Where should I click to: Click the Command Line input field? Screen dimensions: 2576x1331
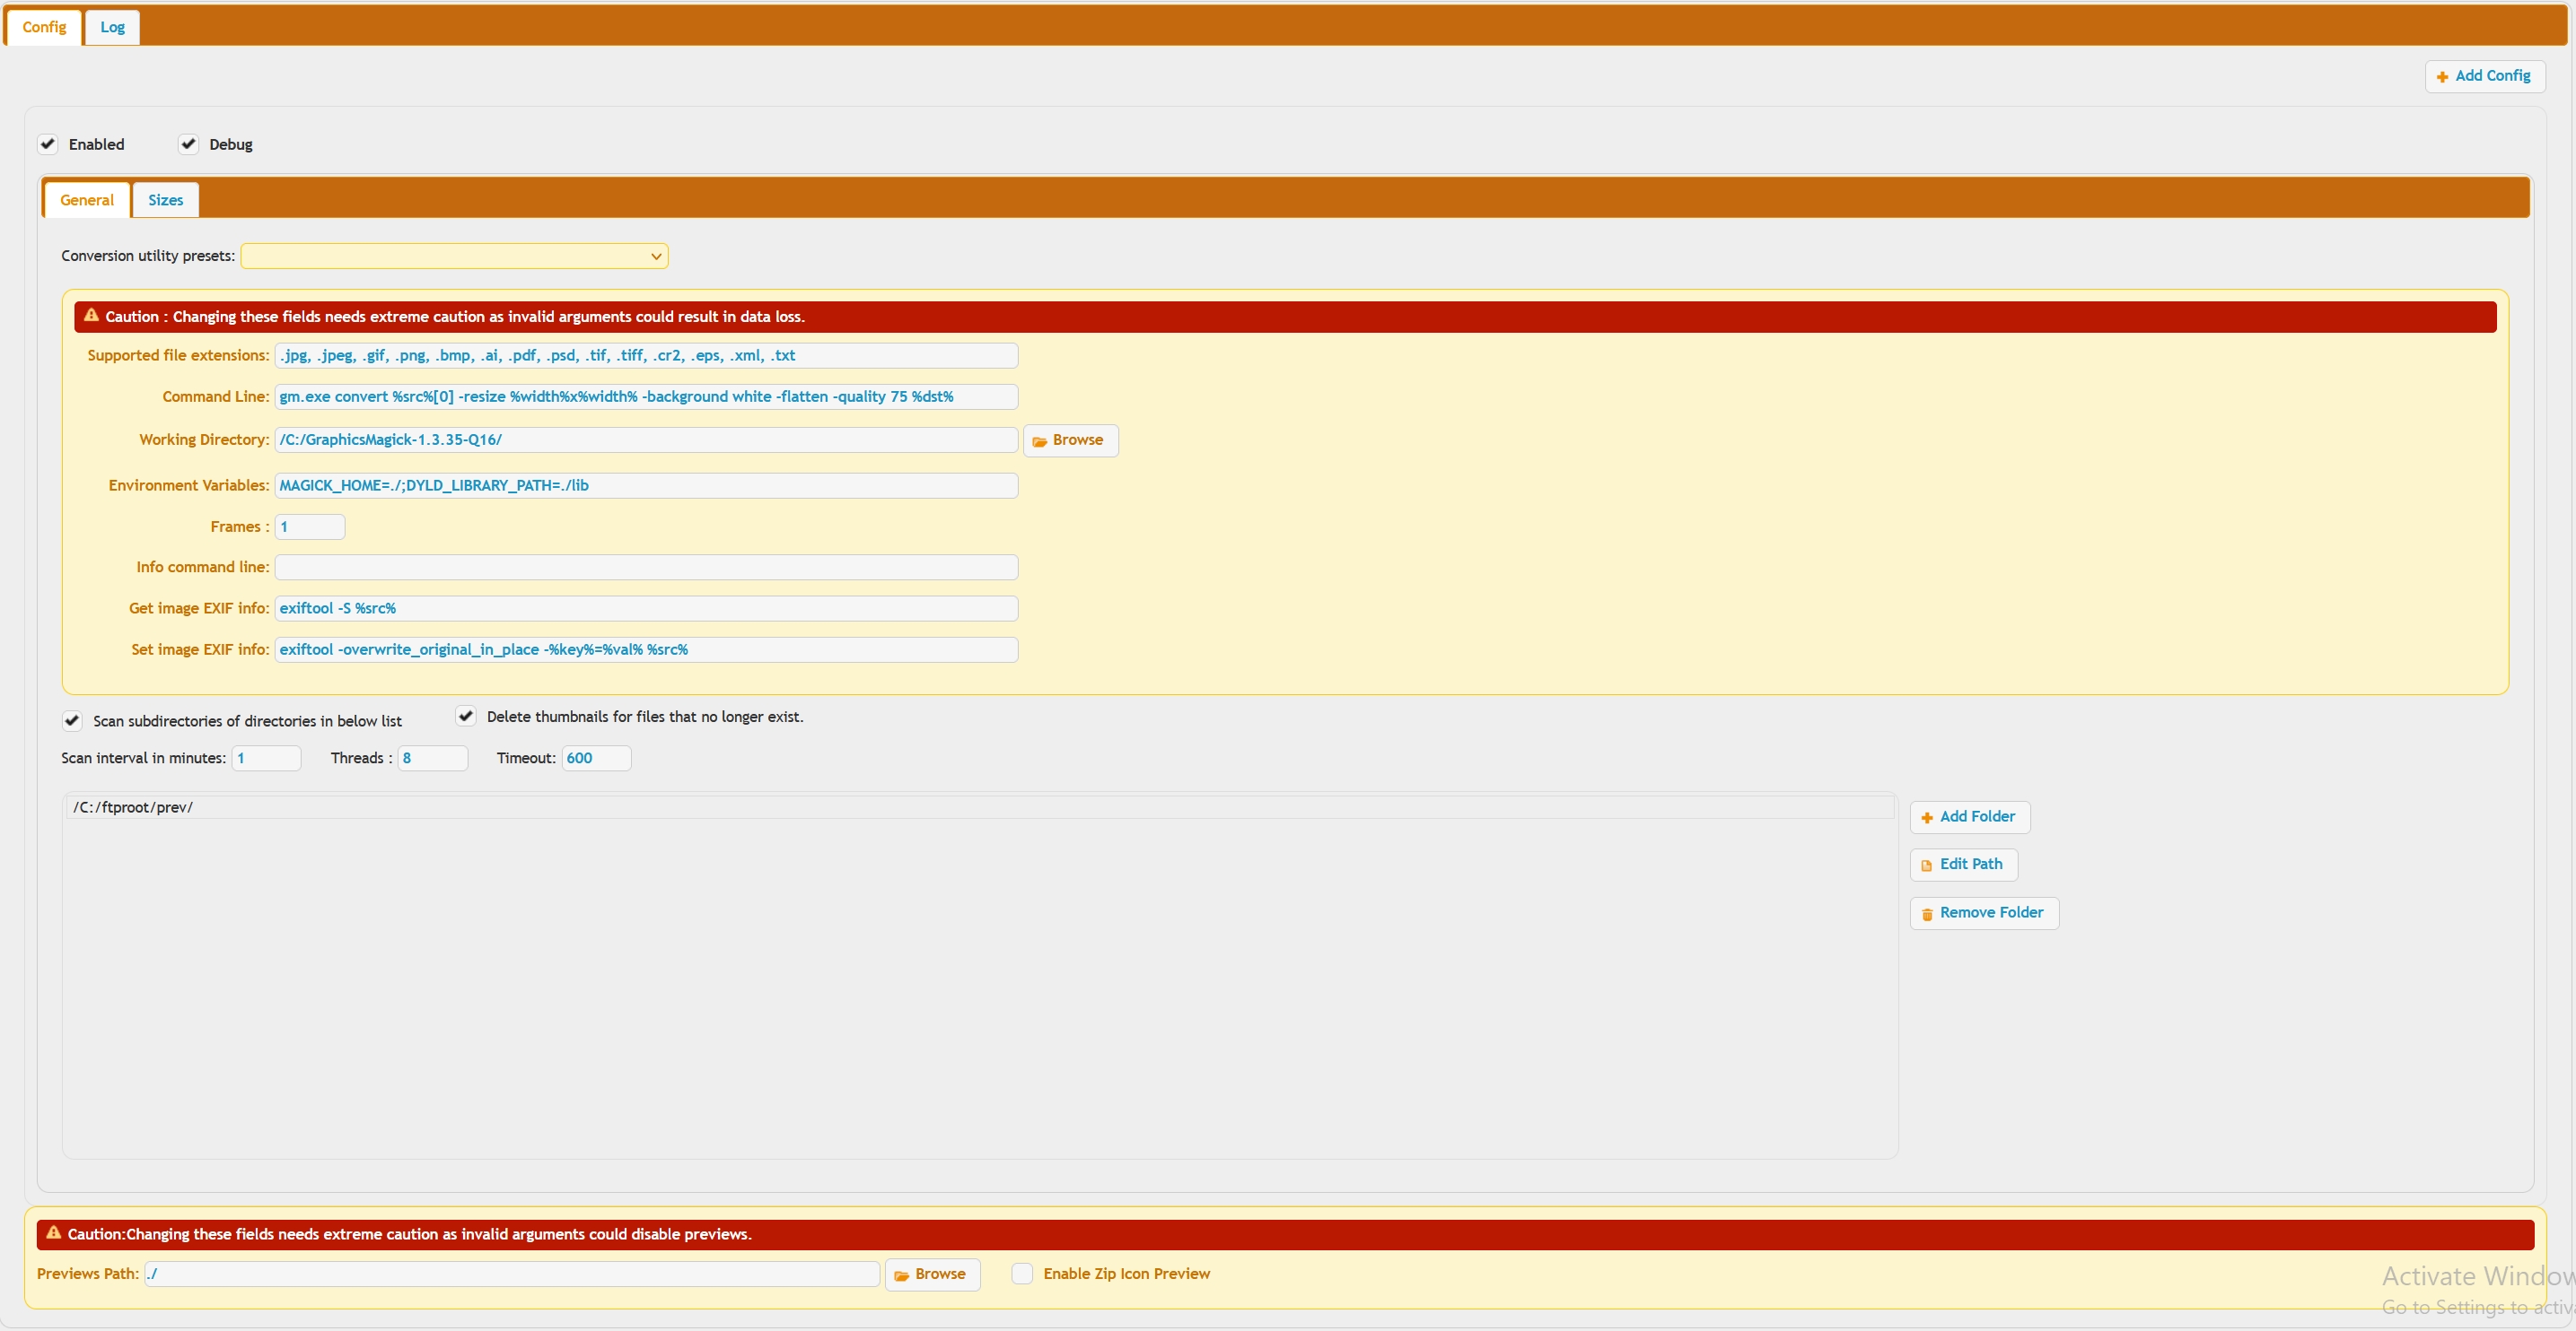pyautogui.click(x=646, y=396)
